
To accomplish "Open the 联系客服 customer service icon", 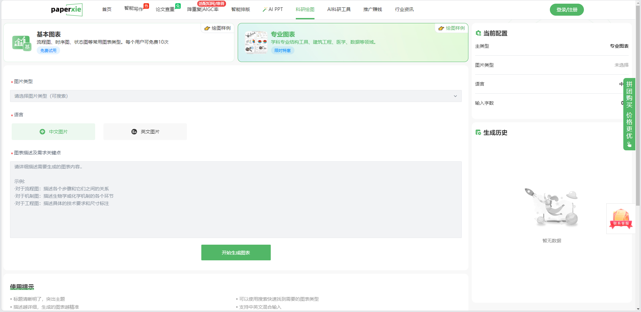I will pyautogui.click(x=621, y=219).
